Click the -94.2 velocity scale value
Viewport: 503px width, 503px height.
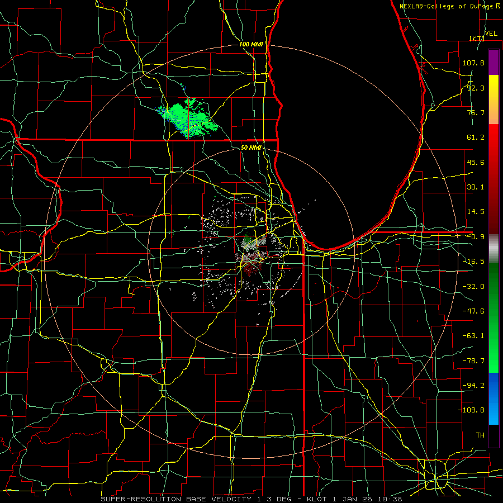[473, 385]
